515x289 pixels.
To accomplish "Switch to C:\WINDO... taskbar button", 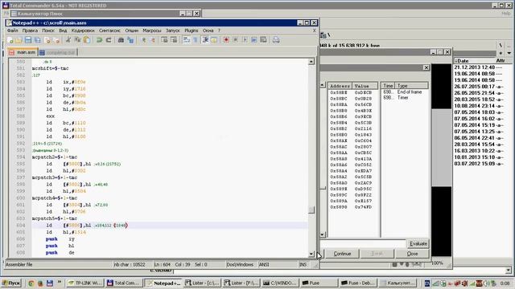I will (x=280, y=283).
